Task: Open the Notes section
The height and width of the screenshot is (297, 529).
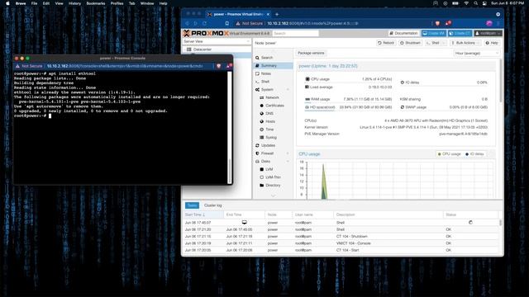Action: click(x=266, y=73)
